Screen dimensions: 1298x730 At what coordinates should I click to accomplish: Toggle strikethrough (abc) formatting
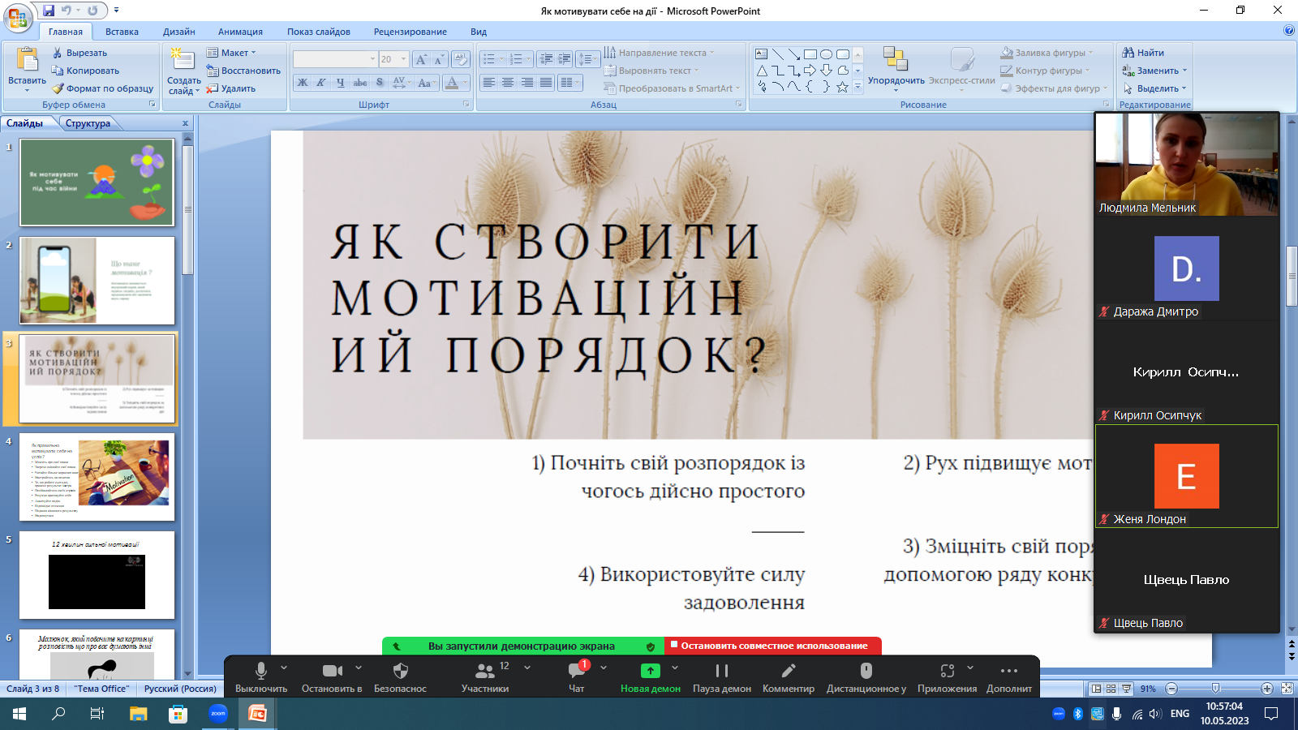coord(360,83)
